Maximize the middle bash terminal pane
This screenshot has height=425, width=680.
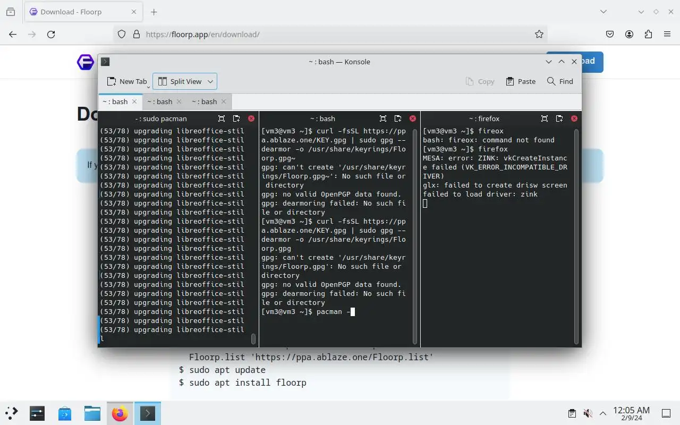click(x=383, y=118)
